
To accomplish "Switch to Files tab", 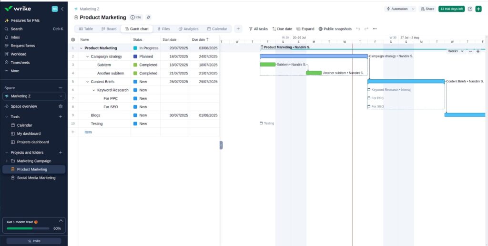I will (x=164, y=29).
